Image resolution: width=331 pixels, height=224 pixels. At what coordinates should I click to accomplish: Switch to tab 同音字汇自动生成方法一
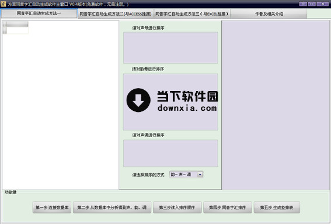39,13
